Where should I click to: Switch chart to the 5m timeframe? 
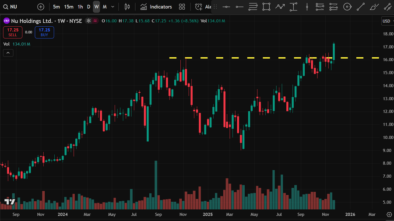(56, 7)
